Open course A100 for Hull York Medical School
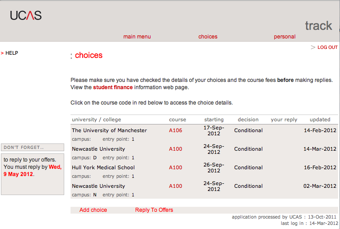The height and width of the screenshot is (229, 340). click(x=175, y=167)
